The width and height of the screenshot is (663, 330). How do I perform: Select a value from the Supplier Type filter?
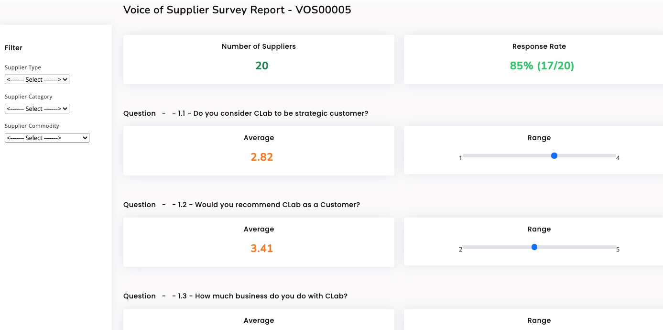pyautogui.click(x=37, y=79)
